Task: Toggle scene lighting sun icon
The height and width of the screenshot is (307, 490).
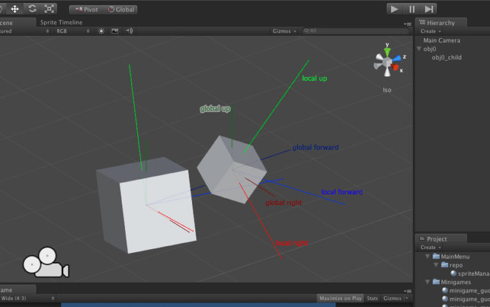Action: tap(101, 31)
